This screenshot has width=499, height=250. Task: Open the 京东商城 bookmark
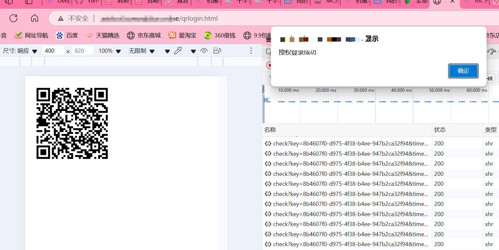coord(144,35)
